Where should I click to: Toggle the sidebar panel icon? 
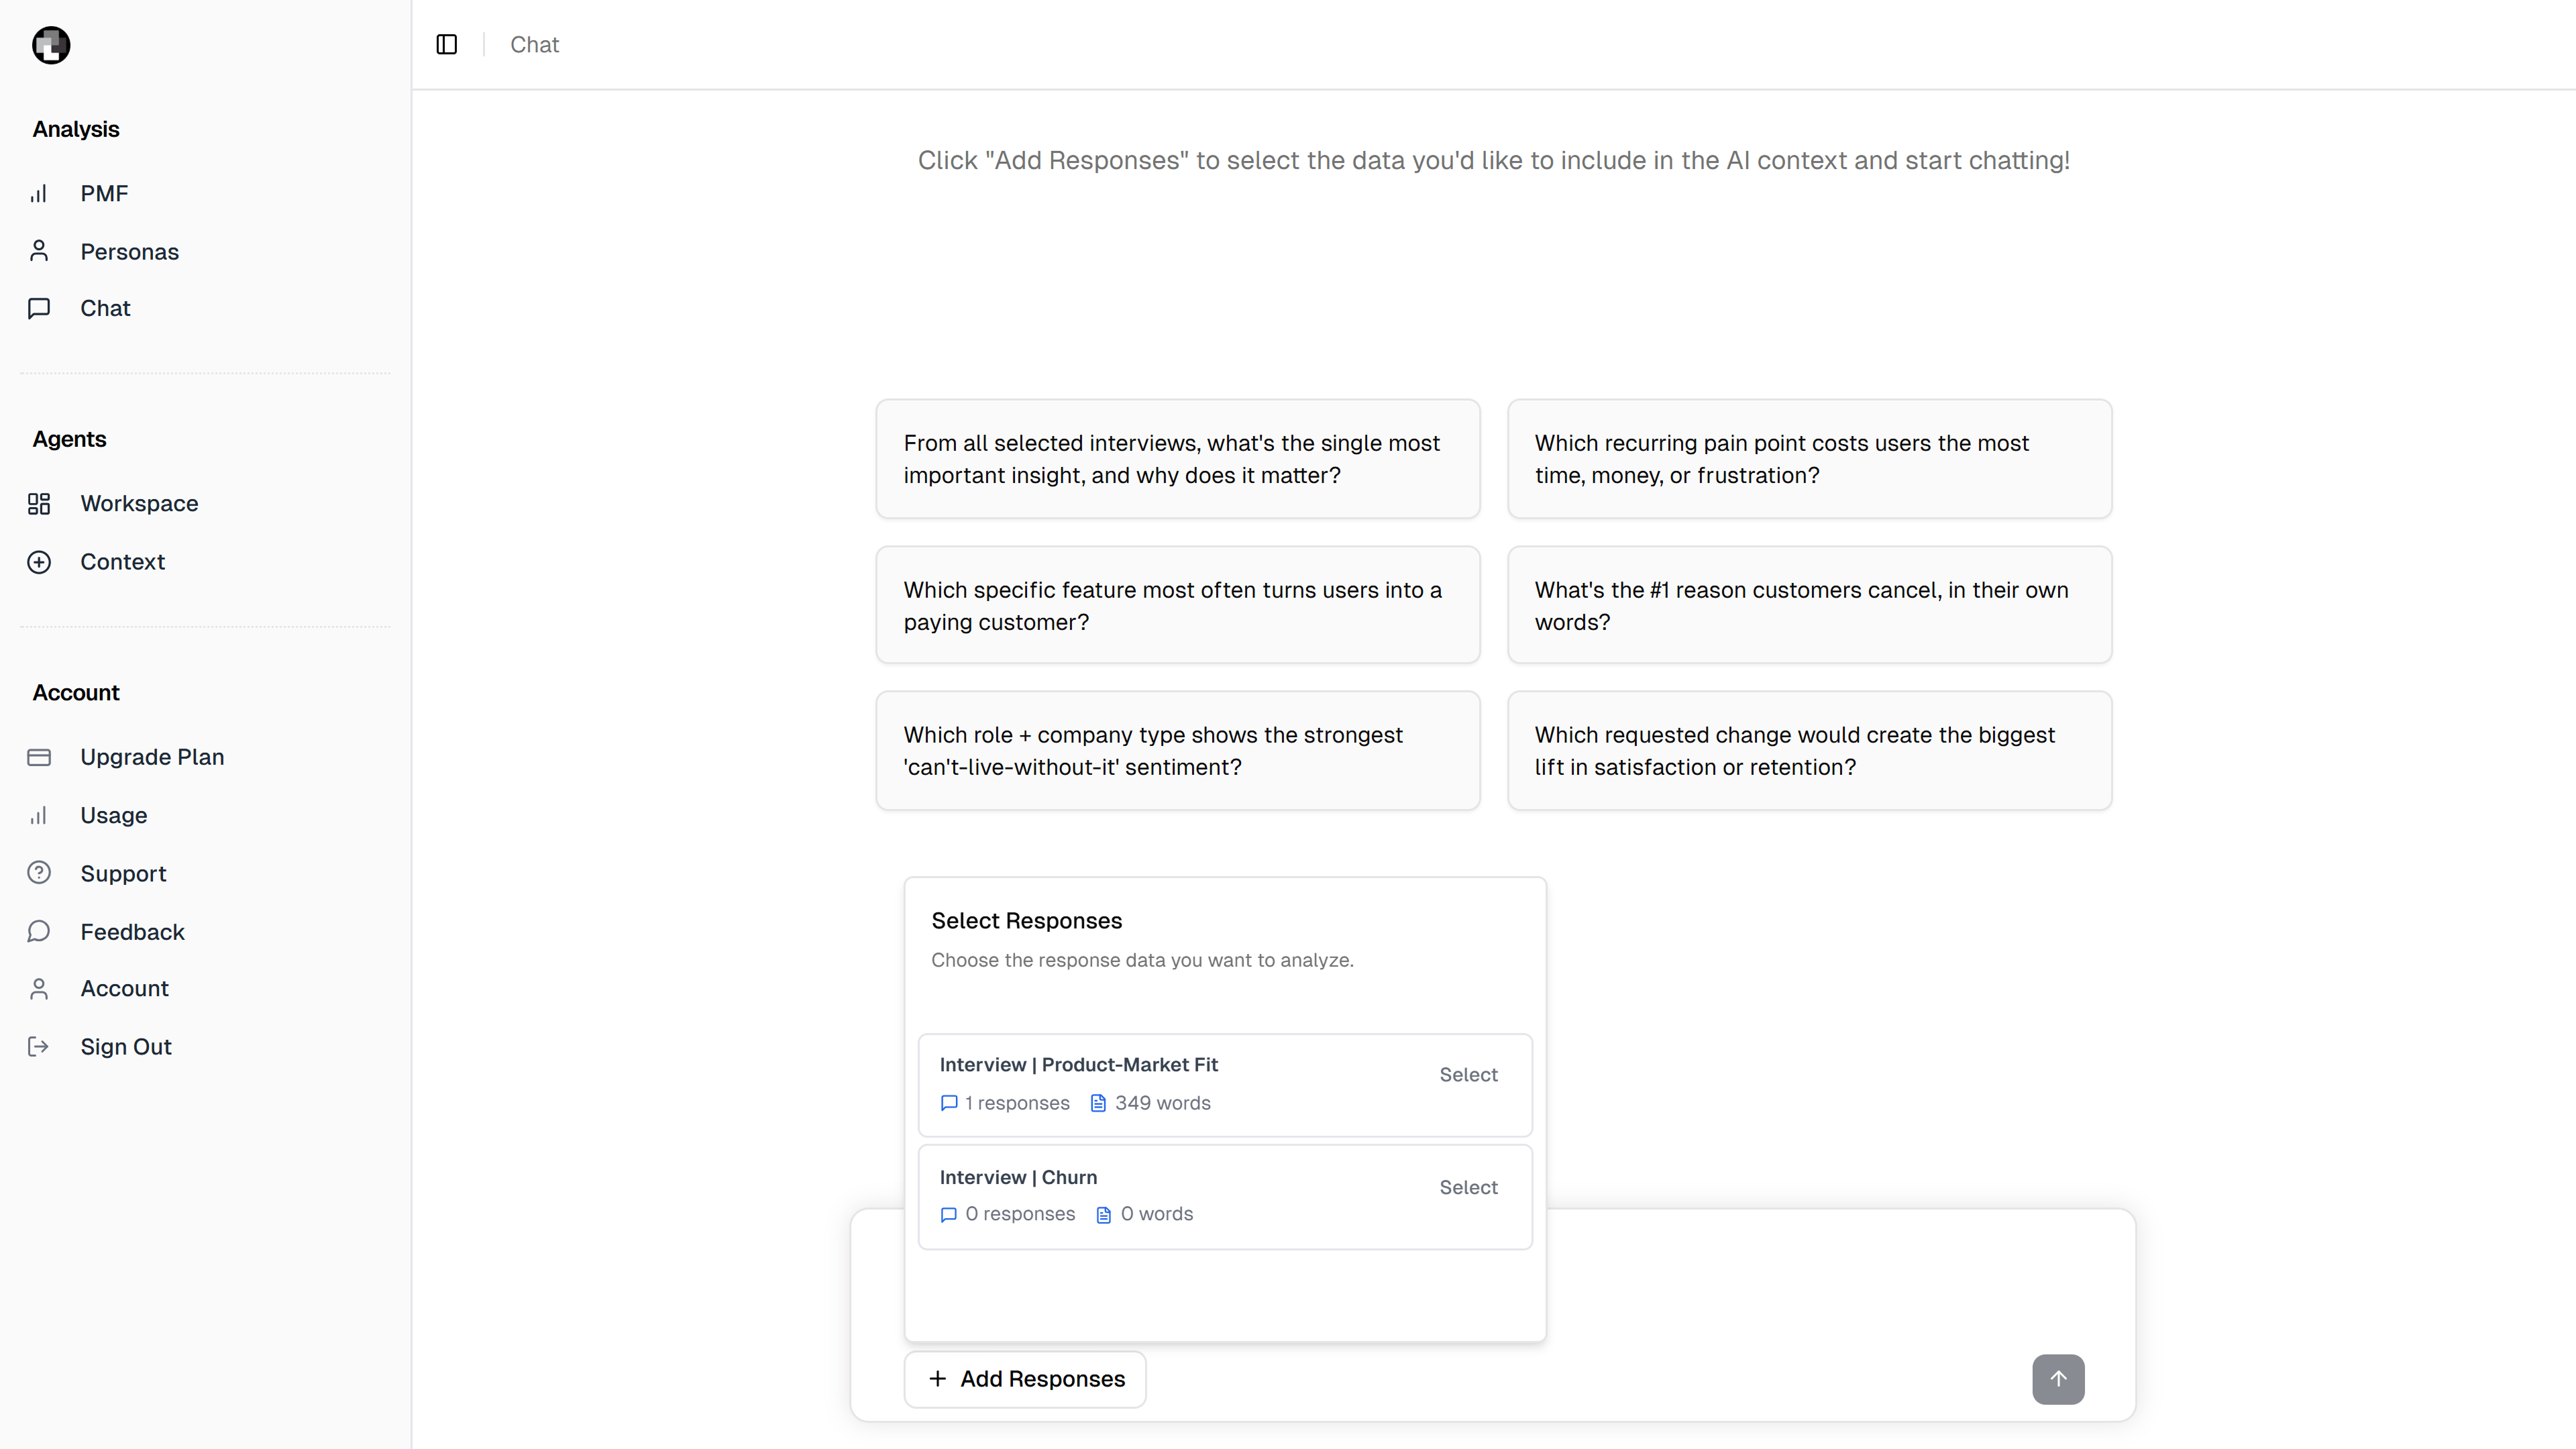tap(447, 45)
